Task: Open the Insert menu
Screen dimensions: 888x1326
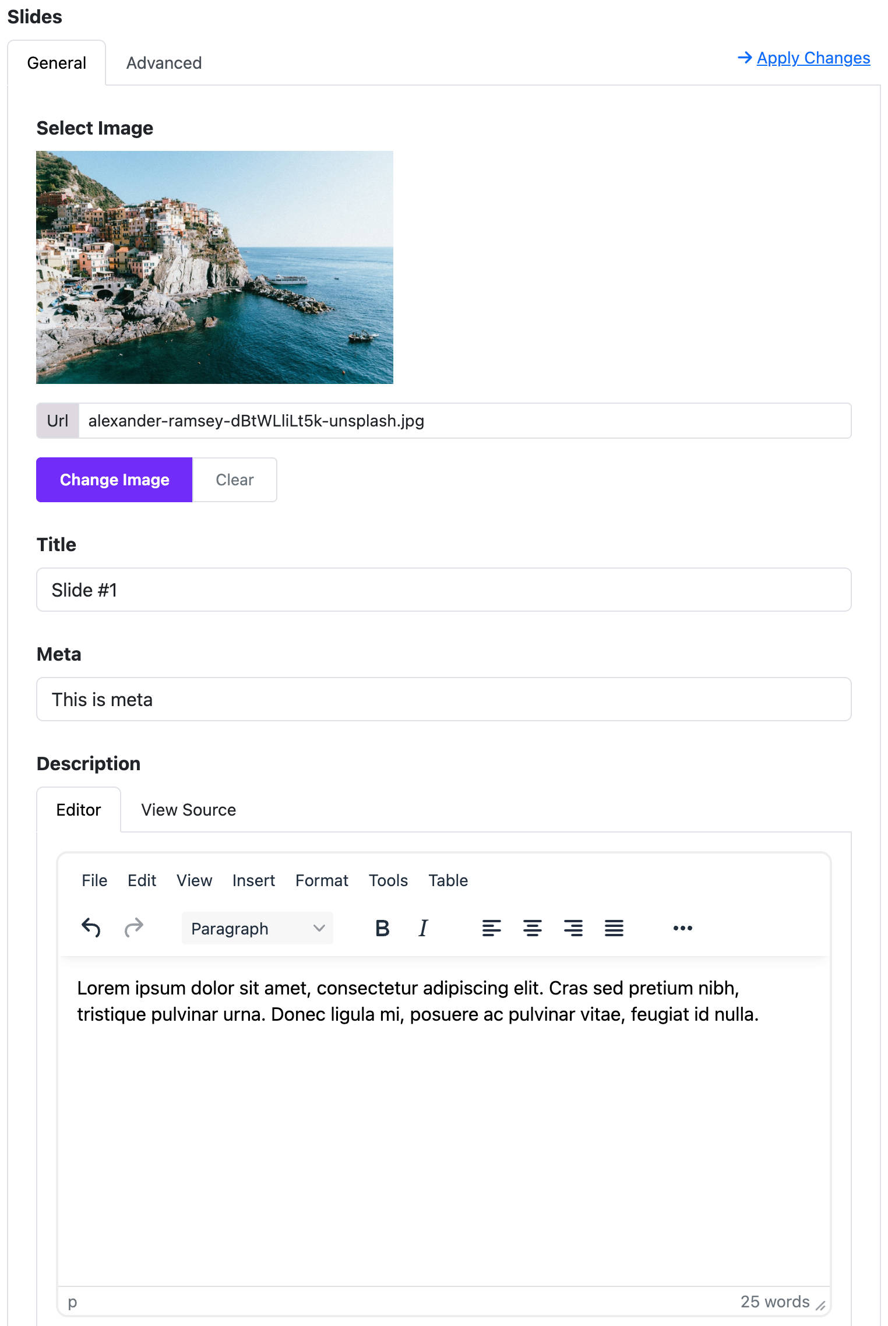Action: click(253, 880)
